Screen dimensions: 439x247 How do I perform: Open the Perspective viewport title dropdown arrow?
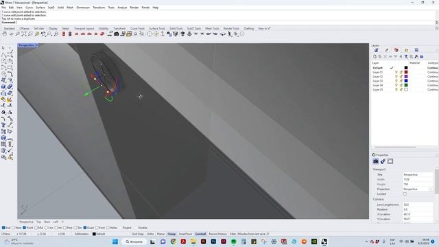(x=36, y=45)
